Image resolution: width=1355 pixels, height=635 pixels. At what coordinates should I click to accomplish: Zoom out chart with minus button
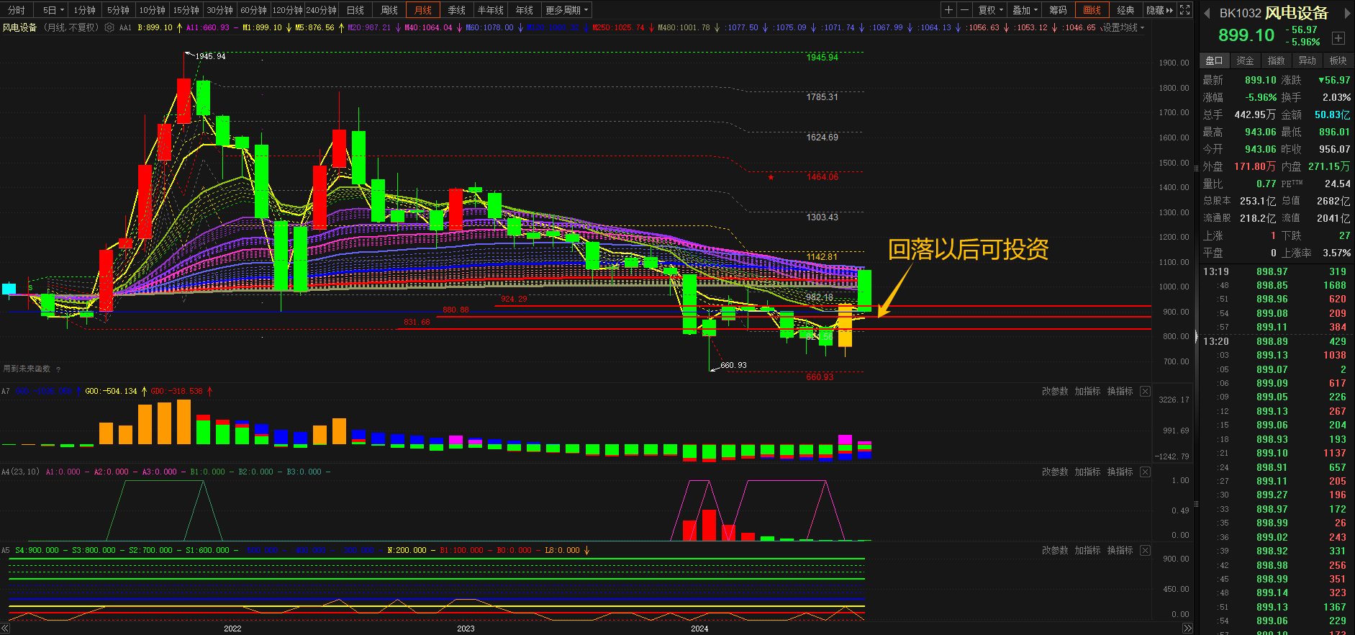click(964, 10)
